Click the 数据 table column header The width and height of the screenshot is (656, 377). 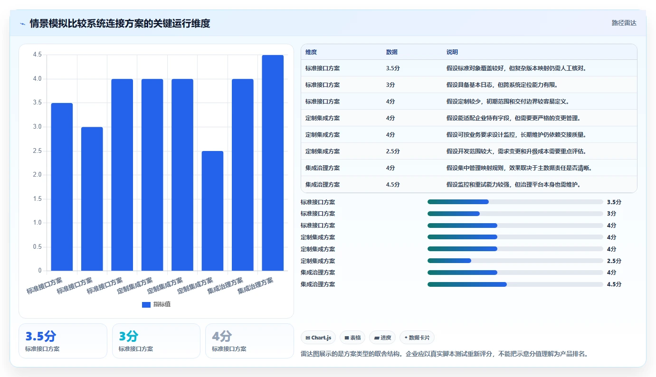392,52
